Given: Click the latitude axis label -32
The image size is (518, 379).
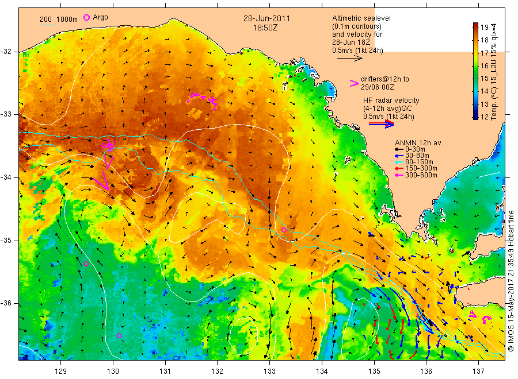Looking at the screenshot, I should pos(6,52).
